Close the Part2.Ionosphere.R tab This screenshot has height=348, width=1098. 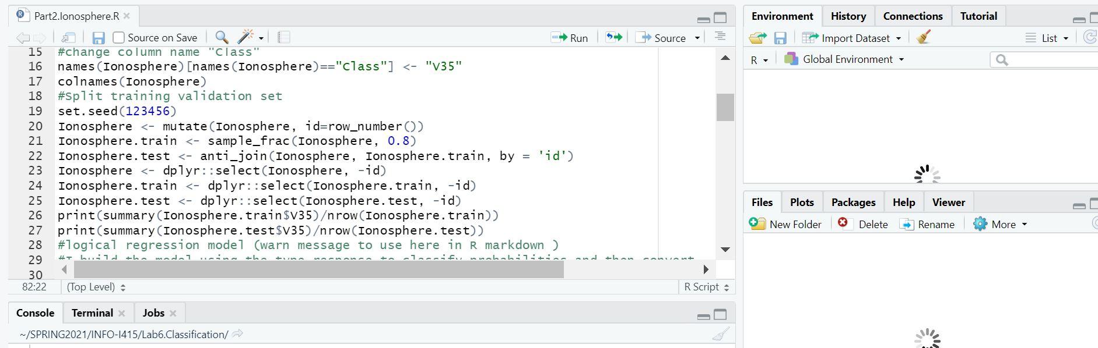pyautogui.click(x=127, y=16)
